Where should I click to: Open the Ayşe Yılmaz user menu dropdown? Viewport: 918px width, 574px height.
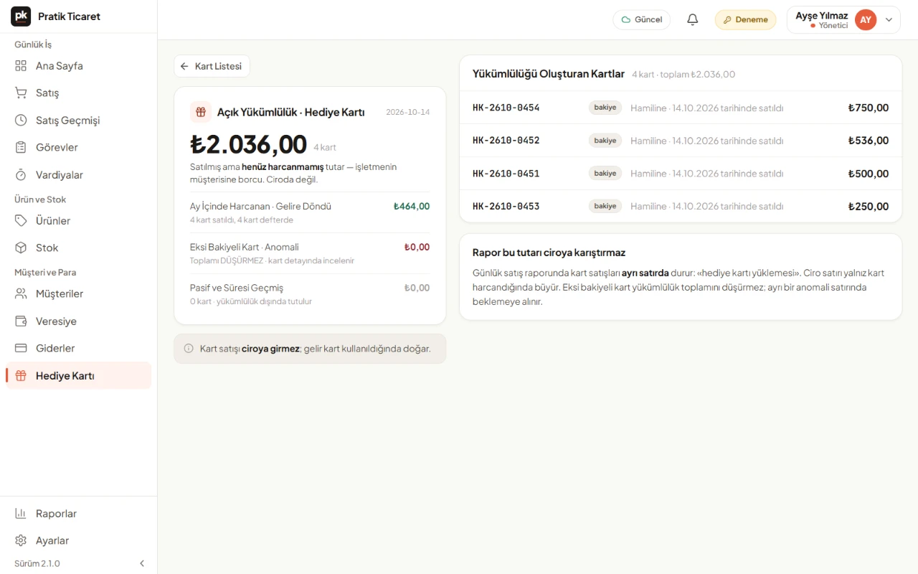(843, 20)
